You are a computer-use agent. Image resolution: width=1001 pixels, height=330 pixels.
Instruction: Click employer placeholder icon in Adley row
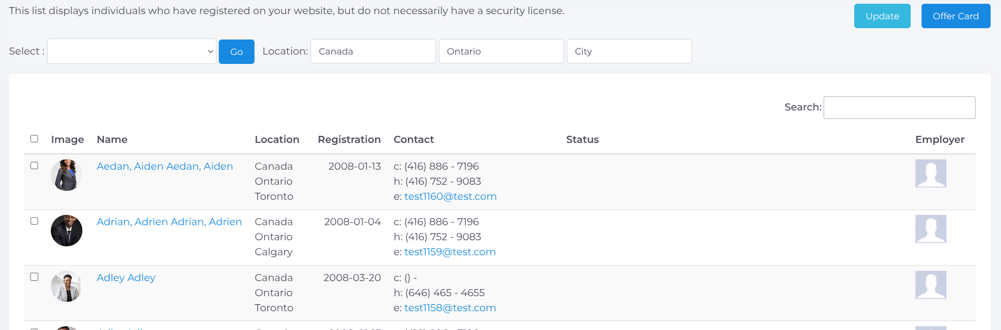pyautogui.click(x=930, y=285)
